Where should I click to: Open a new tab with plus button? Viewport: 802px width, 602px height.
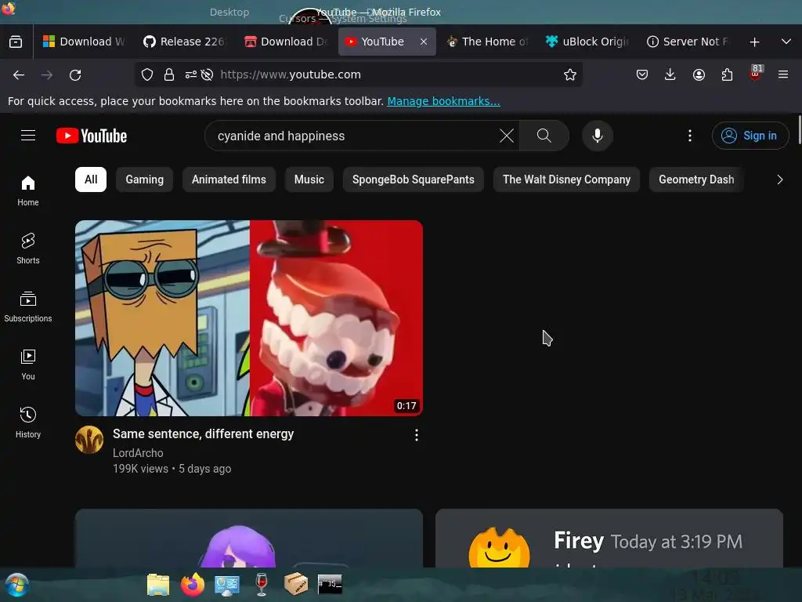coord(754,42)
